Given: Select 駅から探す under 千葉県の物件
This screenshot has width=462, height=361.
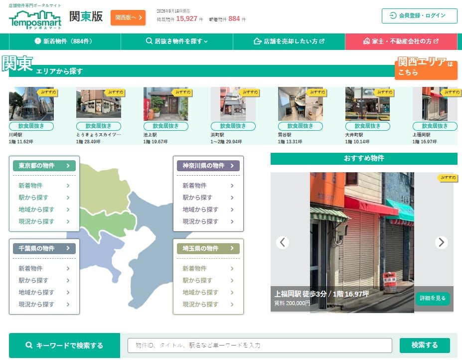Looking at the screenshot, I should click(44, 281).
